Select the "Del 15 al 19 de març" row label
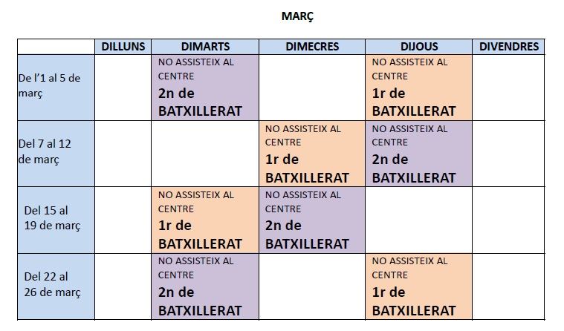Screen dimensions: 564x331 (56, 219)
